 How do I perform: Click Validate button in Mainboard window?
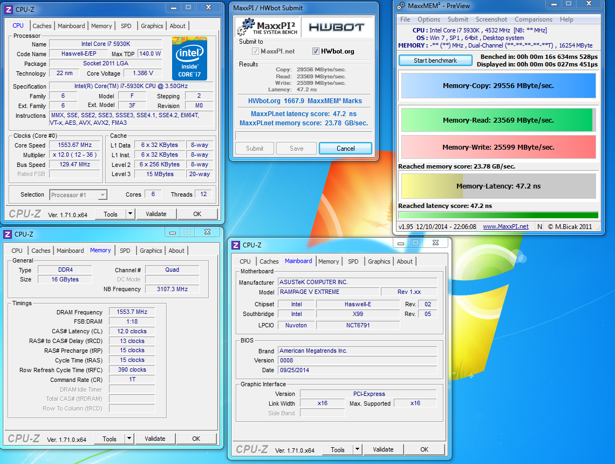[383, 449]
